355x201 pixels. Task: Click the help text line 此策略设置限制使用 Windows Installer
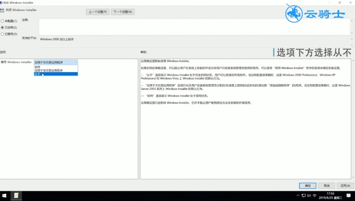pos(165,61)
